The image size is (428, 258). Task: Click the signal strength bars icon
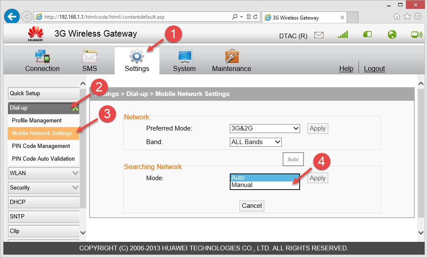[343, 35]
